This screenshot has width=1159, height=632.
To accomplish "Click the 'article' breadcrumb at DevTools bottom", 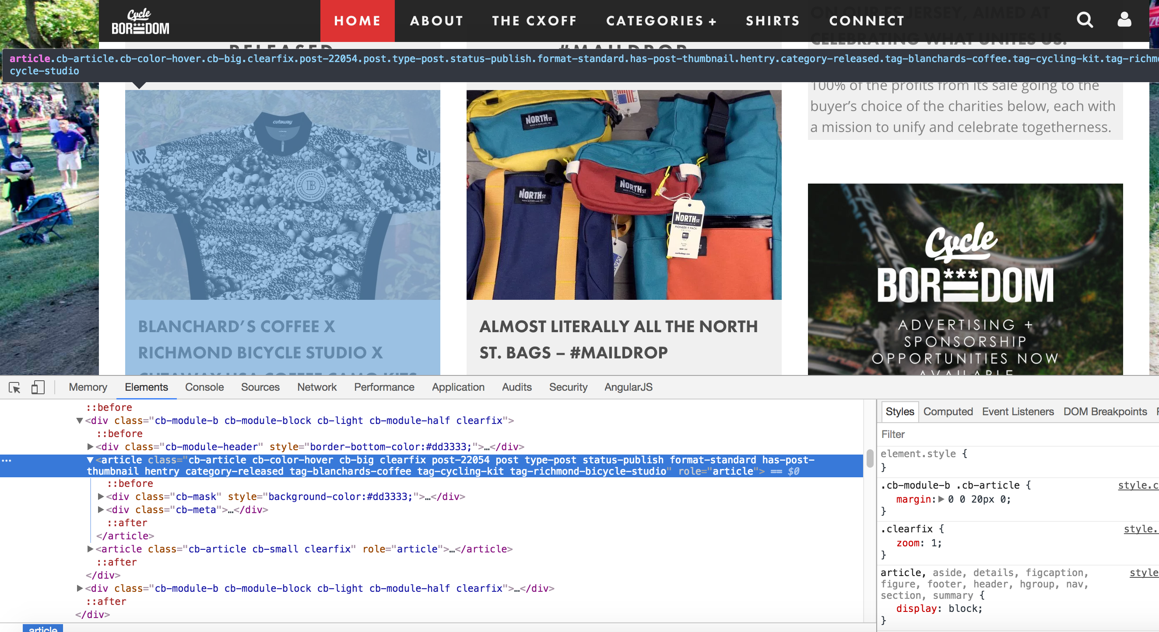I will click(43, 629).
